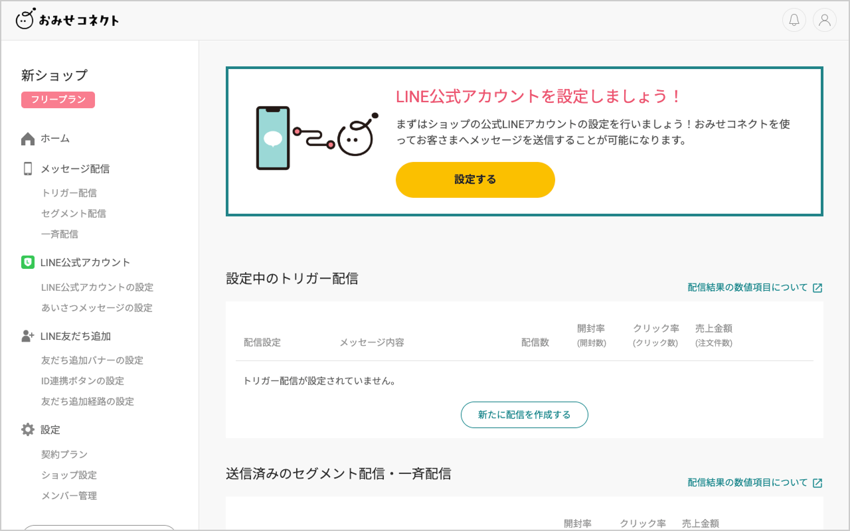
Task: Open LINE友だち追加 menu section
Action: [76, 336]
